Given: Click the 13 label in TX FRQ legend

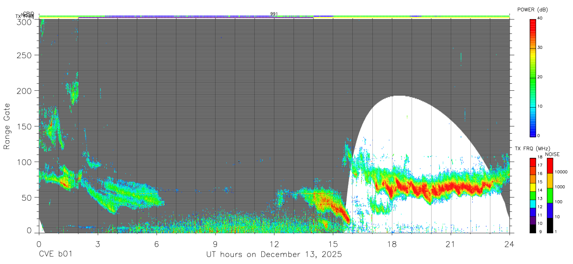Looking at the screenshot, I should [539, 199].
